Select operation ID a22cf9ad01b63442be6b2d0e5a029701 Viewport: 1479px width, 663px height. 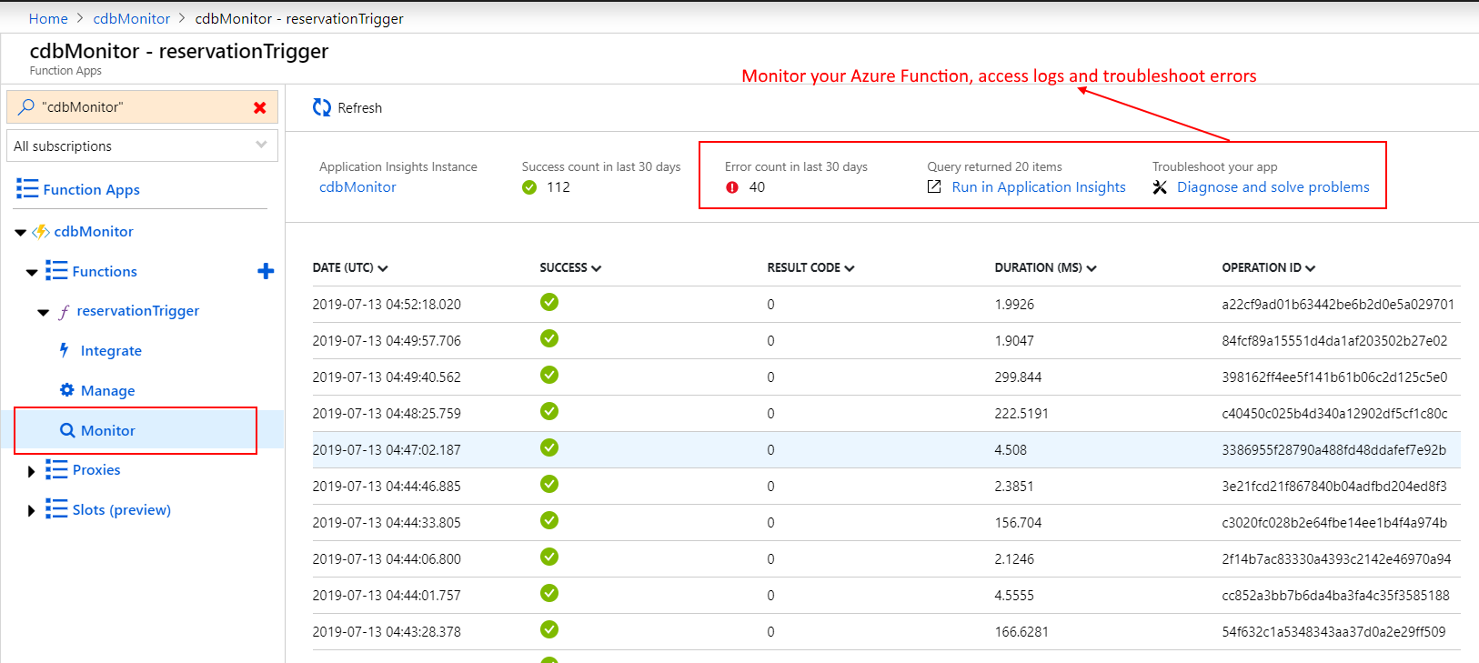pos(1338,305)
